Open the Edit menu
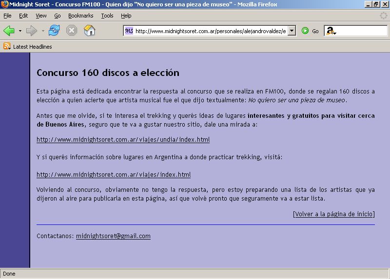This screenshot has height=279, width=390. [23, 16]
